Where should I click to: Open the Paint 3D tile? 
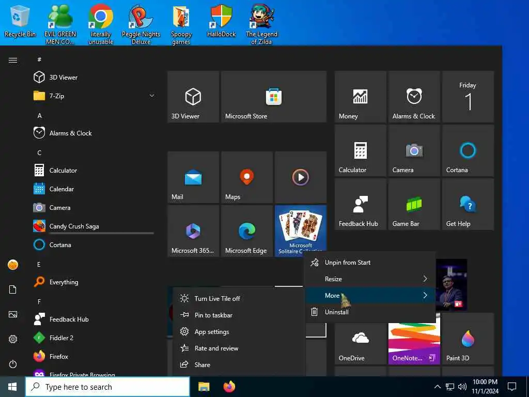[x=468, y=339]
